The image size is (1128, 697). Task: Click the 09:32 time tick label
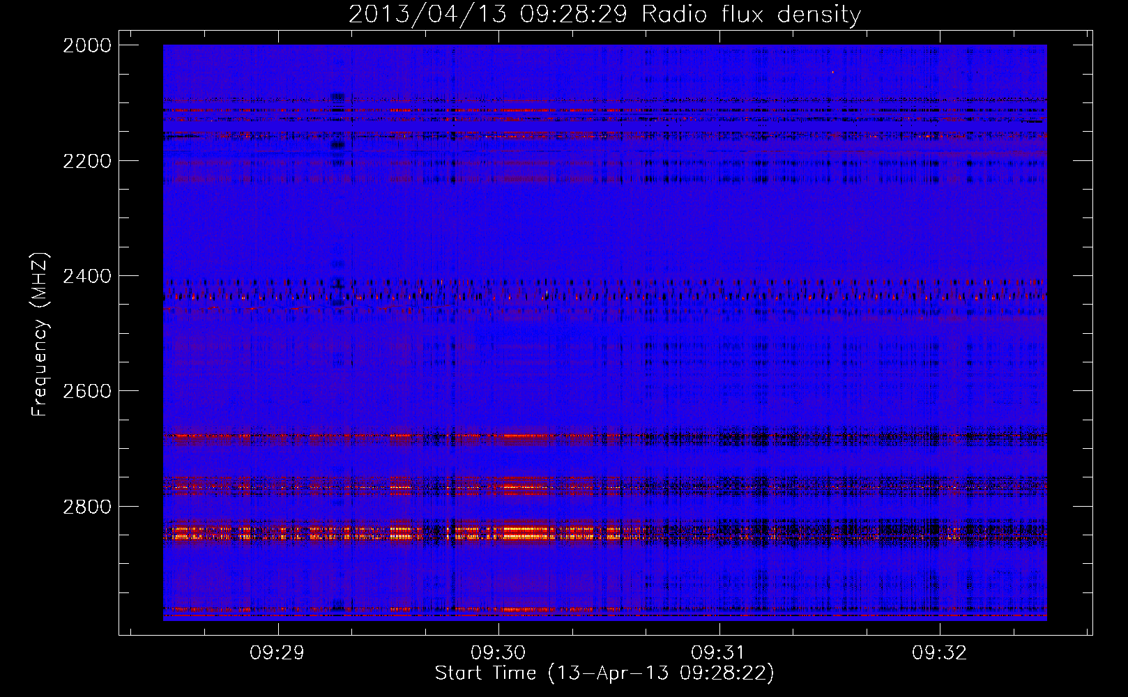[940, 653]
